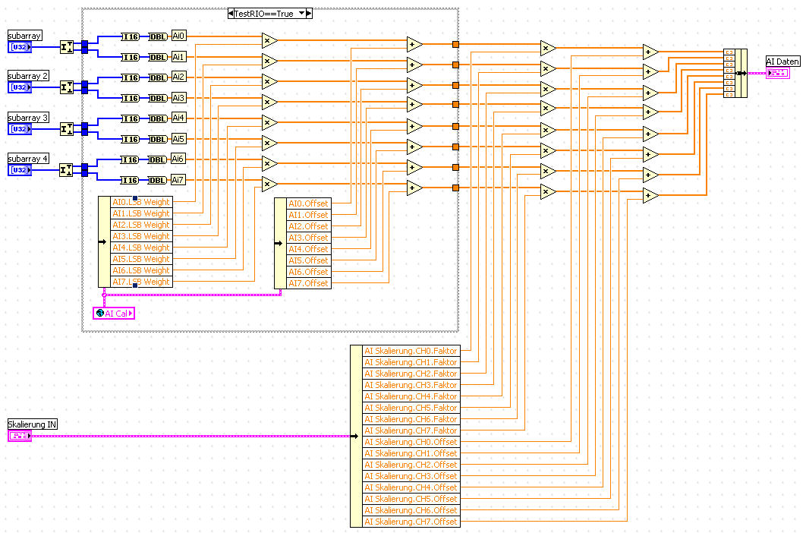Select the AI3.LSB Weight unbundle element

click(141, 236)
